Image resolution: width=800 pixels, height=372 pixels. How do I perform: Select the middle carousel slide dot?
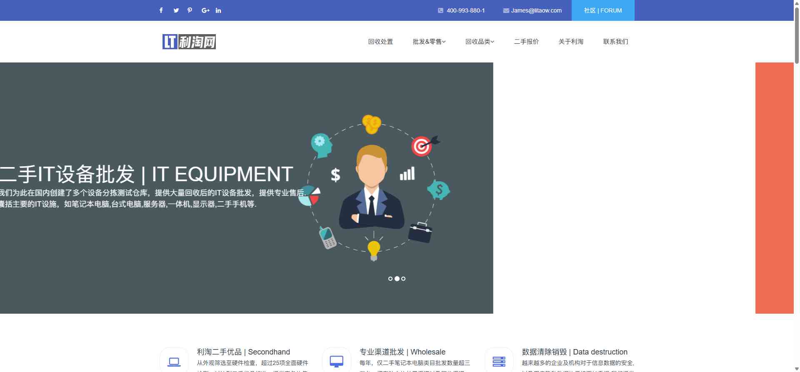pyautogui.click(x=397, y=279)
